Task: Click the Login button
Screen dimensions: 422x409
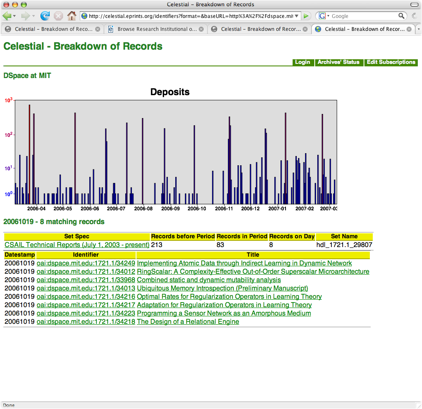Action: coord(303,62)
